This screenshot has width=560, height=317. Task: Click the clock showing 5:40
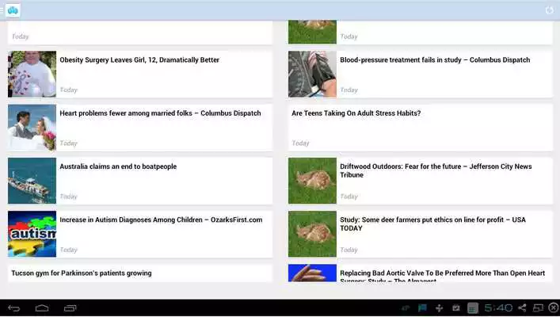(x=498, y=307)
